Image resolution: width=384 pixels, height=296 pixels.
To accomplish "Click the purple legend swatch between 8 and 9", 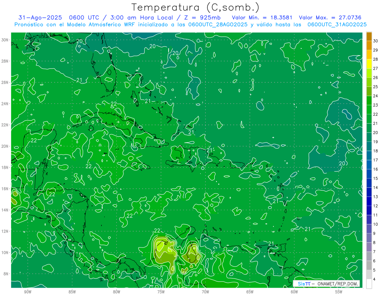I will point(369,238).
